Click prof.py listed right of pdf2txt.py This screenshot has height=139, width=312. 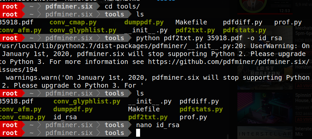coord(193,117)
